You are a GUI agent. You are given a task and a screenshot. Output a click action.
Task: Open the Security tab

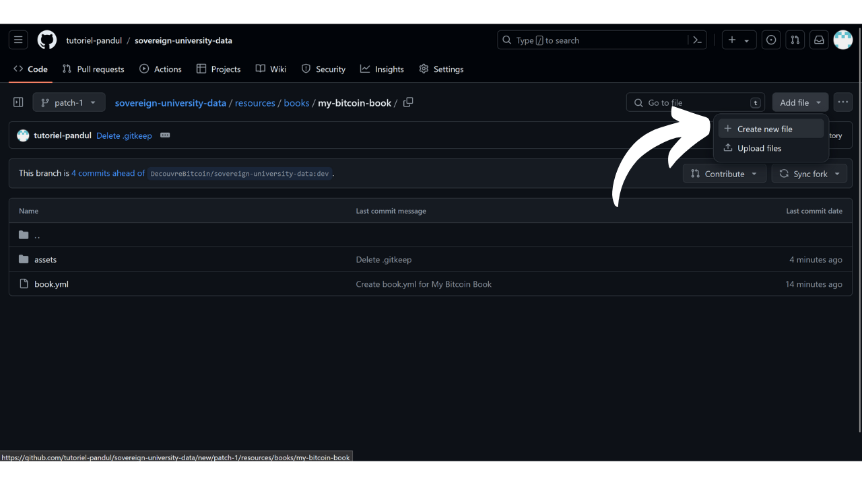click(x=323, y=69)
